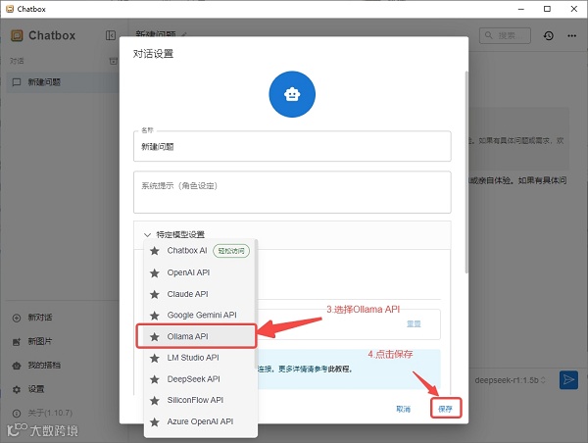Click the 系统提示 (角色设定) text area

tap(292, 192)
